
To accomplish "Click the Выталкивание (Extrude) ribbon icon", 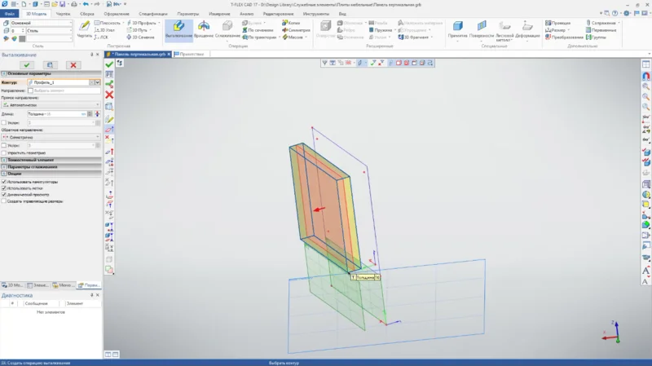I will (178, 29).
